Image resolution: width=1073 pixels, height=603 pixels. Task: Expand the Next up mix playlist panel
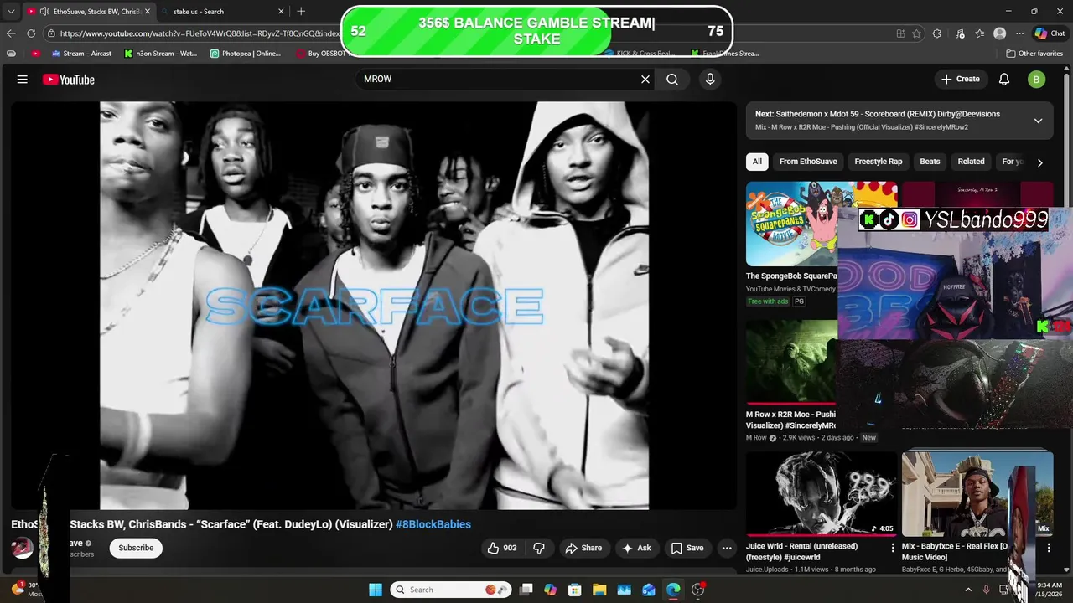coord(1038,121)
